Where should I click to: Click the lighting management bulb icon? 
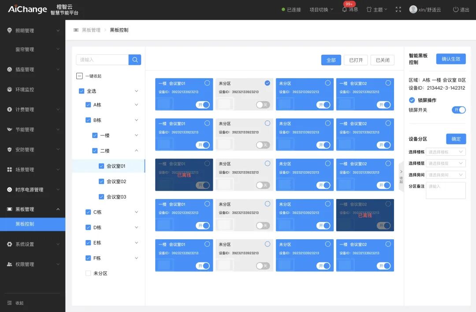pyautogui.click(x=9, y=30)
